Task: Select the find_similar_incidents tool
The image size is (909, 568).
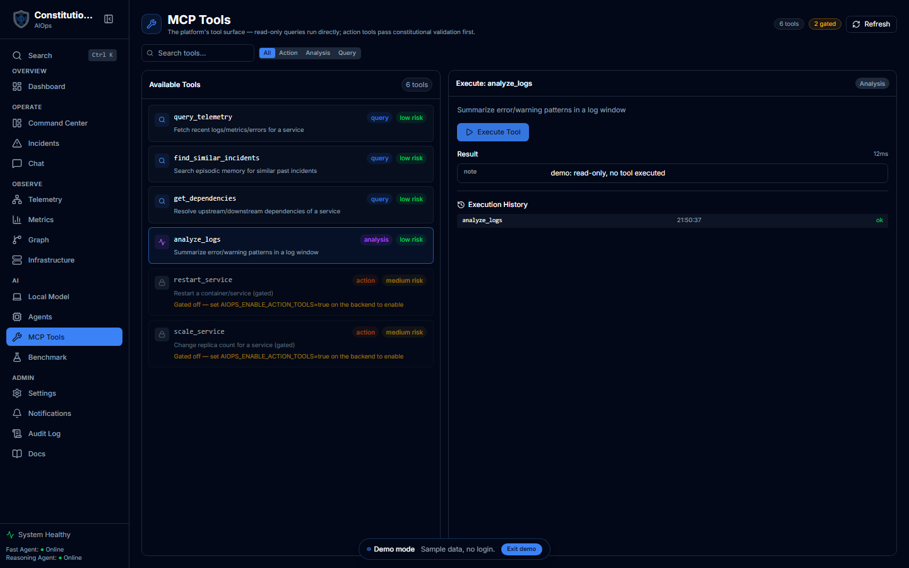Action: pos(291,164)
